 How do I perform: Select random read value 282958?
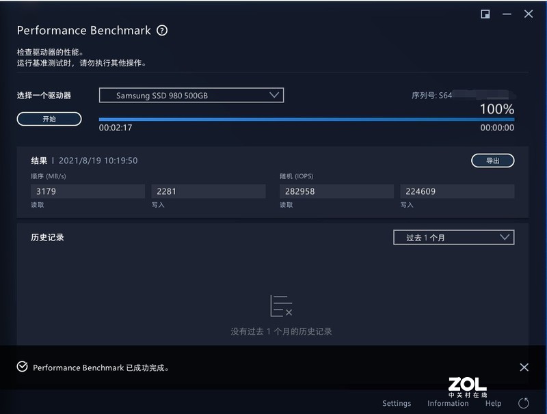(x=336, y=191)
